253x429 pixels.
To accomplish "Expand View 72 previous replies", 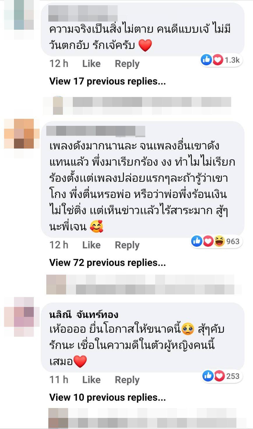I will coord(107,263).
